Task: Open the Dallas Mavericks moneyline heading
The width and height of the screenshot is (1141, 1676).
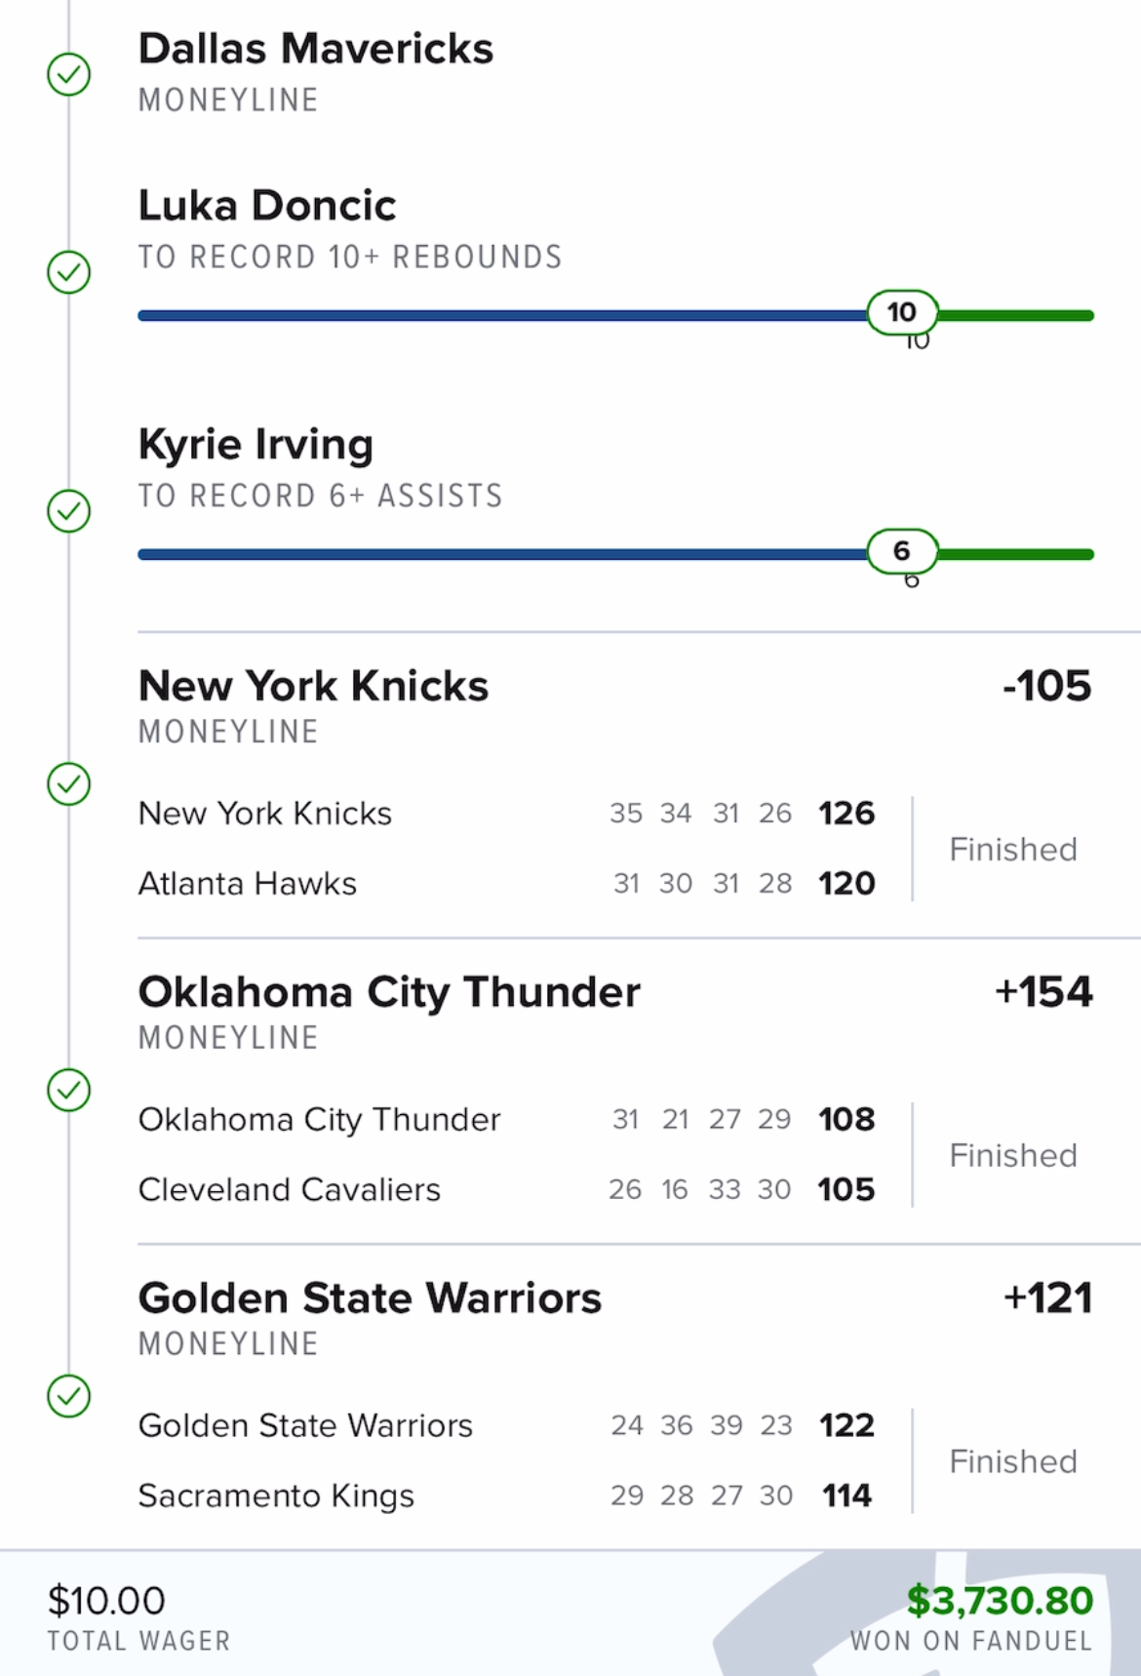Action: coord(316,49)
